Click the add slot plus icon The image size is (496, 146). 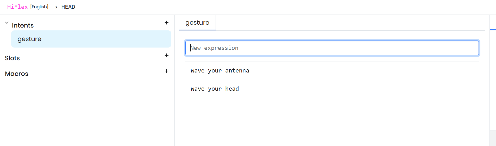coord(167,55)
